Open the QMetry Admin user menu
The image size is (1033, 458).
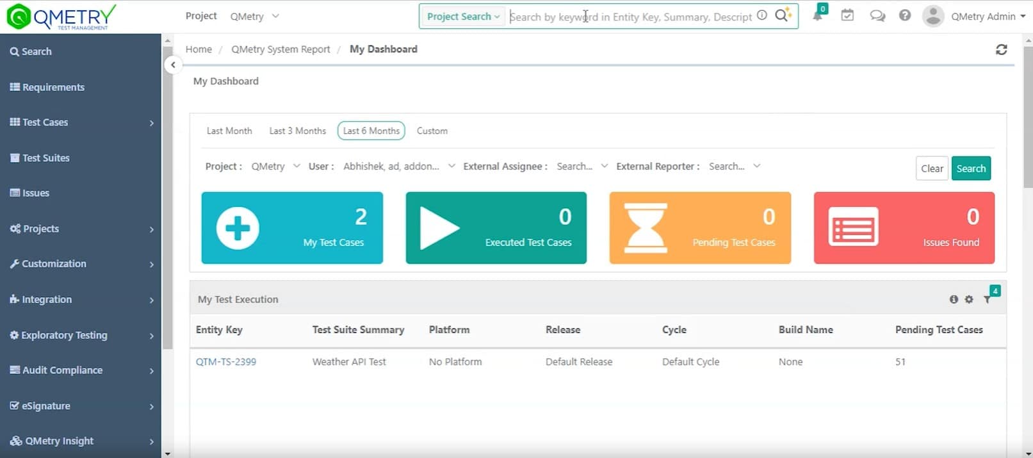(988, 16)
